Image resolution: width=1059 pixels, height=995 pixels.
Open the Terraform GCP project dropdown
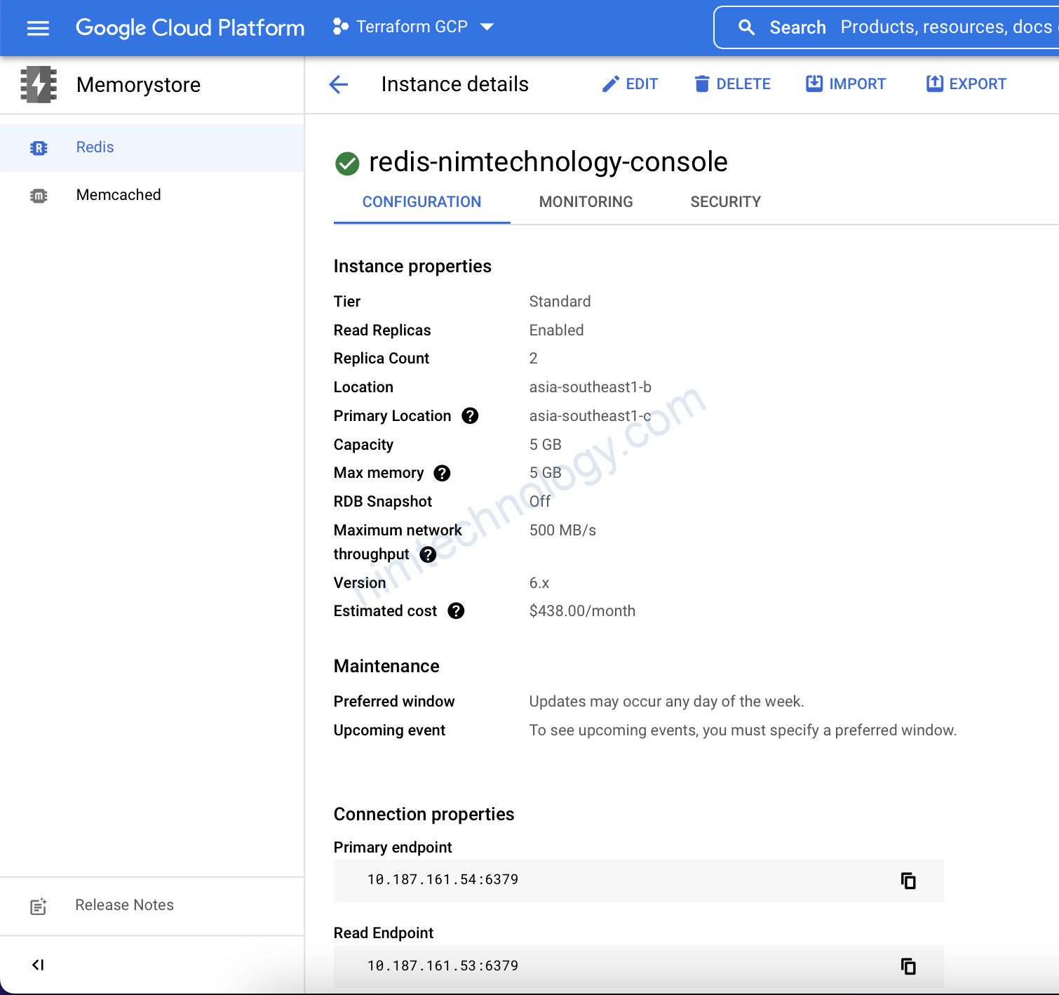414,27
